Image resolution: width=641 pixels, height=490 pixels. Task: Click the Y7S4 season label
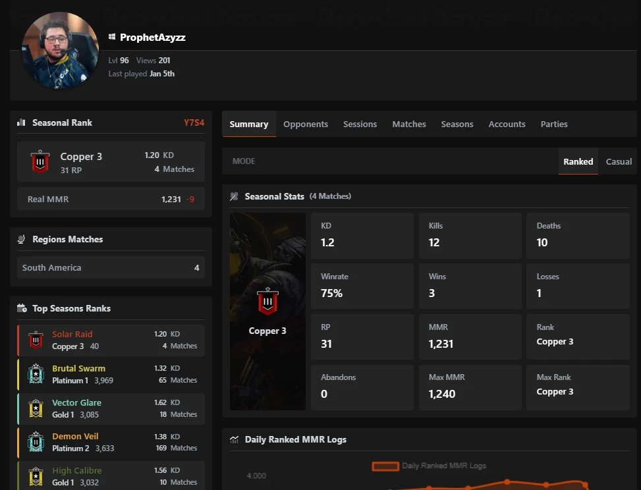[x=194, y=122]
